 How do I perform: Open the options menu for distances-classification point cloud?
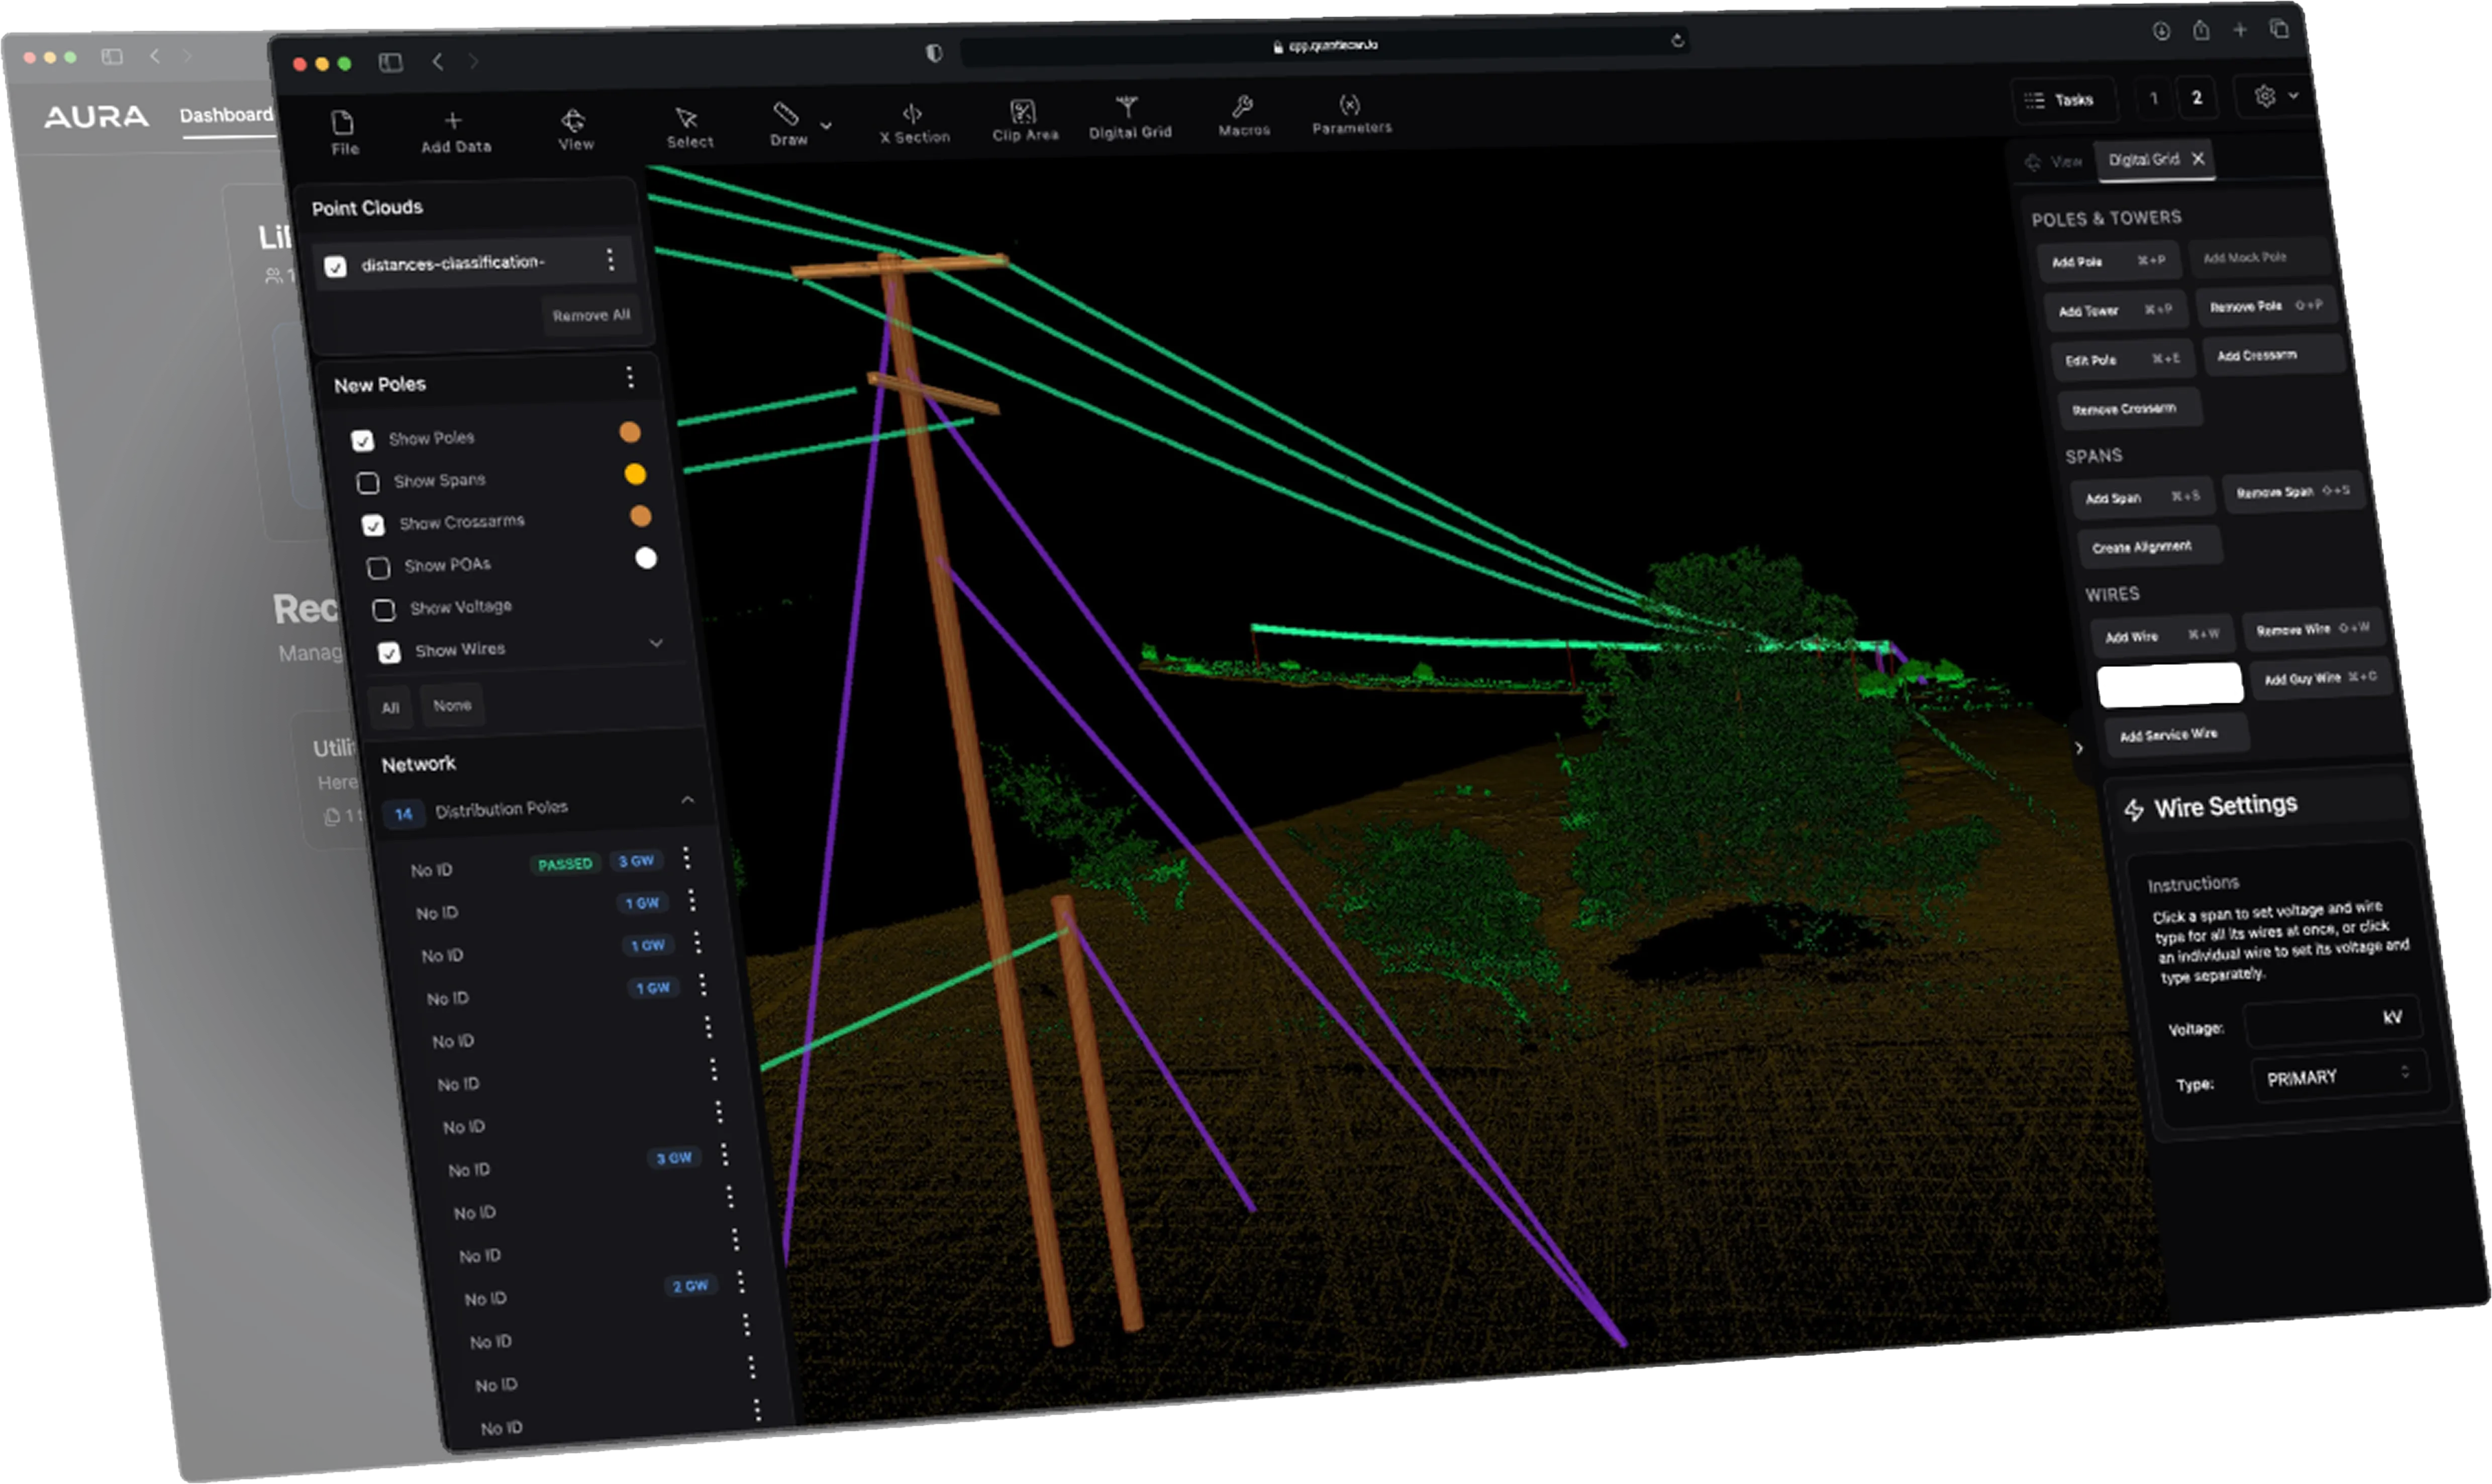[610, 260]
